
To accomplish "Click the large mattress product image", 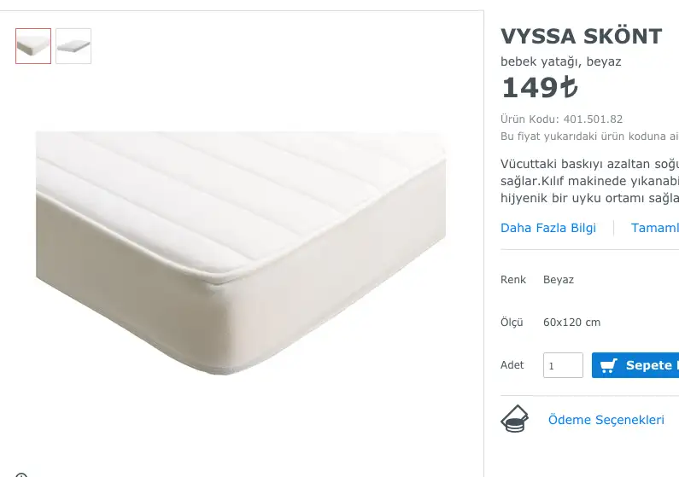I will pos(241,253).
